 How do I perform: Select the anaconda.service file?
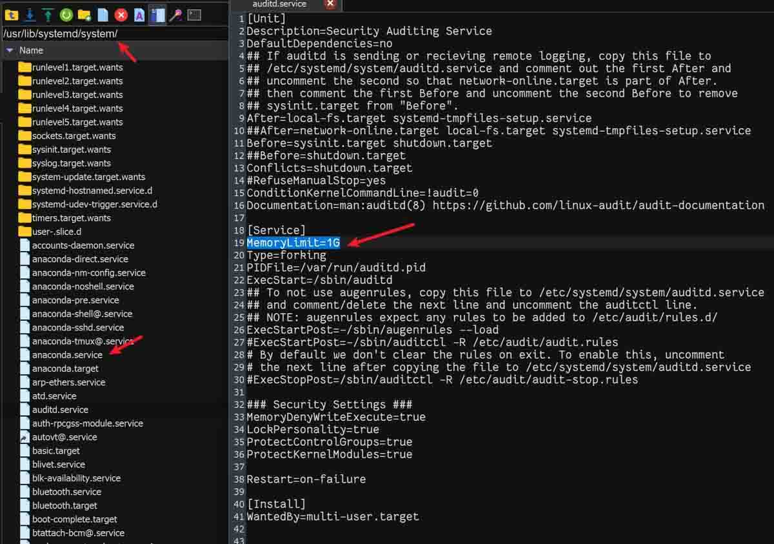pos(61,355)
